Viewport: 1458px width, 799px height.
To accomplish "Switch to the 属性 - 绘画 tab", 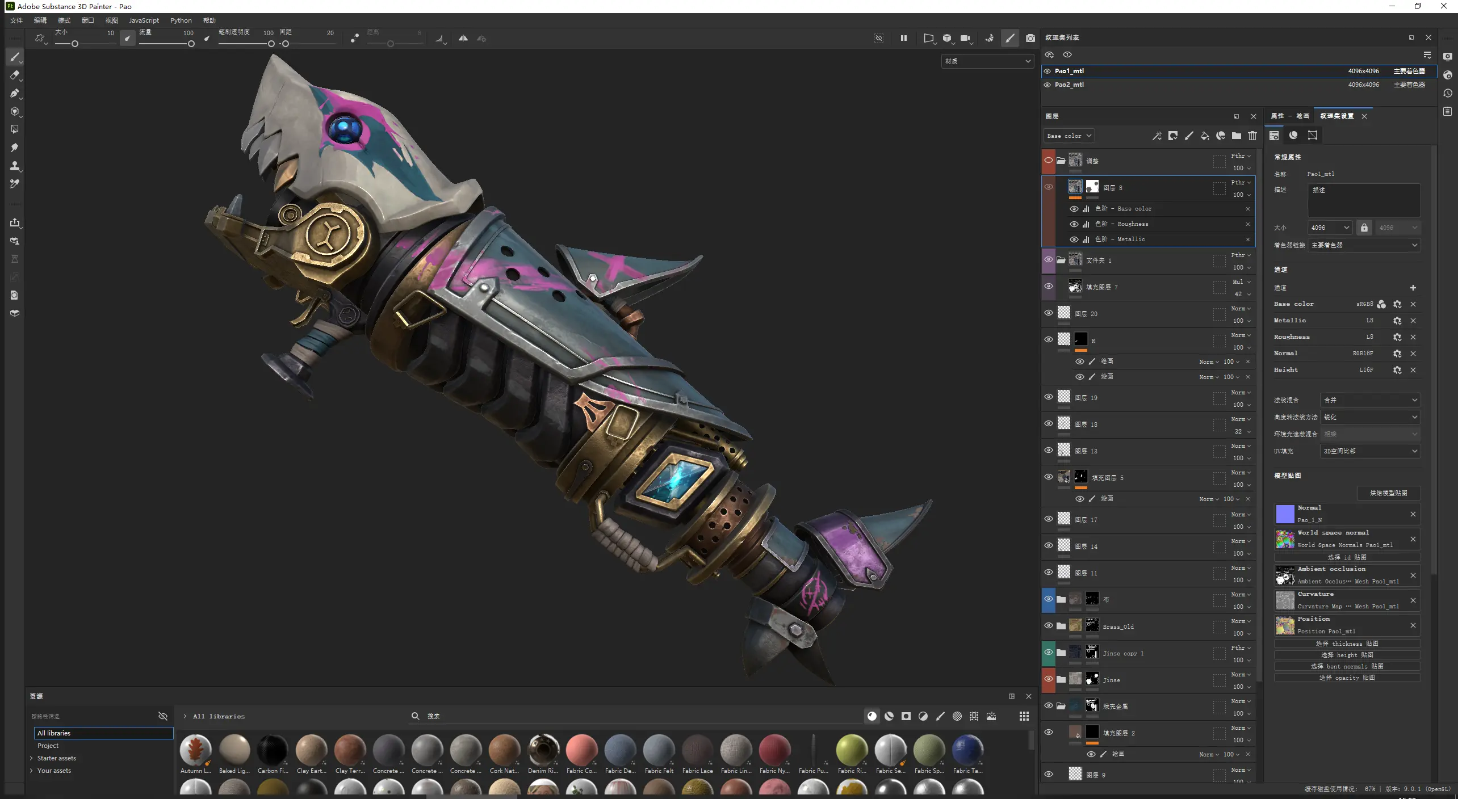I will pyautogui.click(x=1289, y=116).
